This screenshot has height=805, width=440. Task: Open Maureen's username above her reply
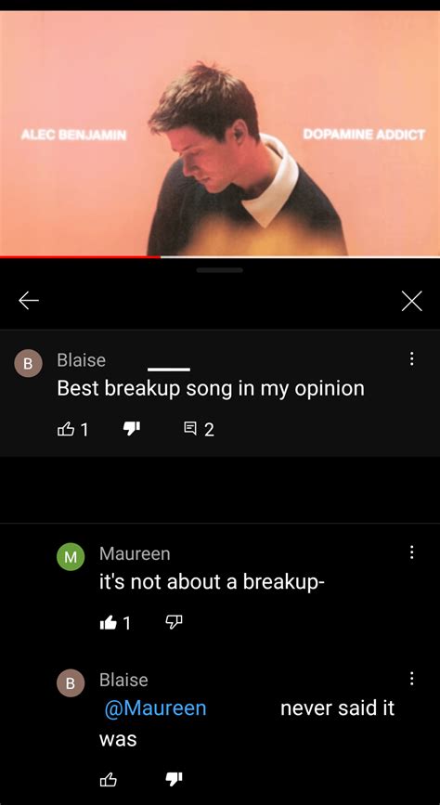coord(135,553)
